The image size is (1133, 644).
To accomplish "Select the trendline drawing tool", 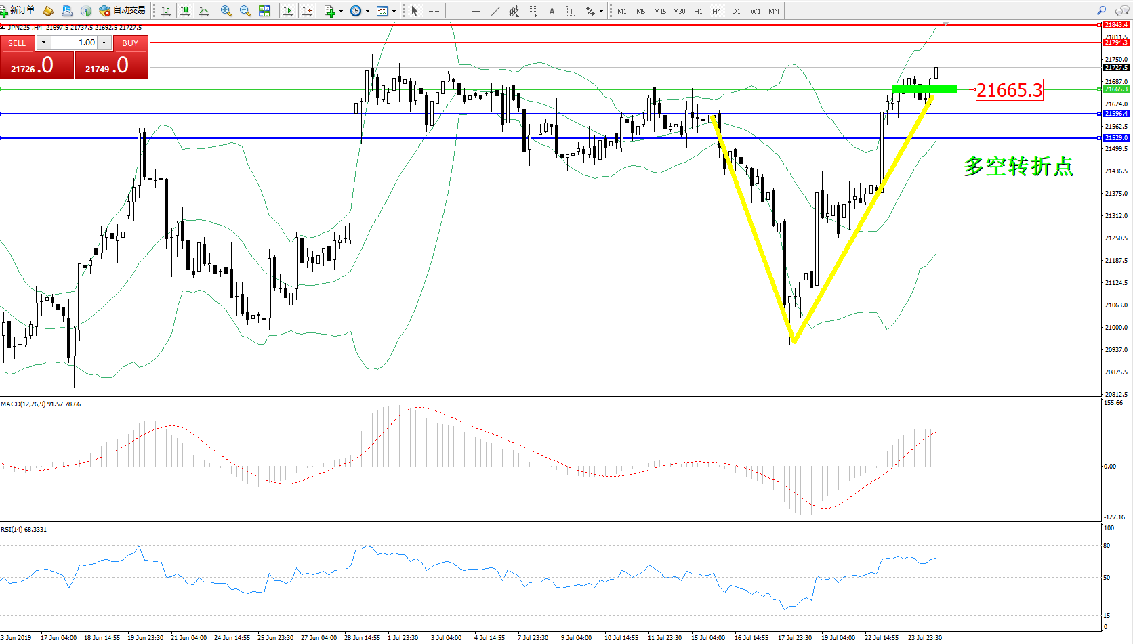I will click(x=495, y=11).
